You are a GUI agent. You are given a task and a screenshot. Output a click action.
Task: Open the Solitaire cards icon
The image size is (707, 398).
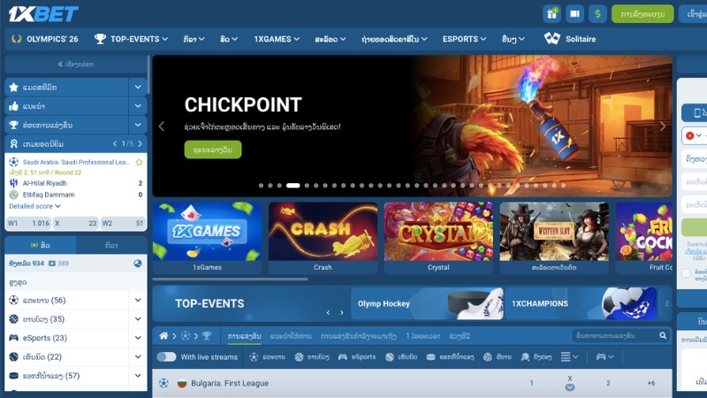tap(551, 39)
